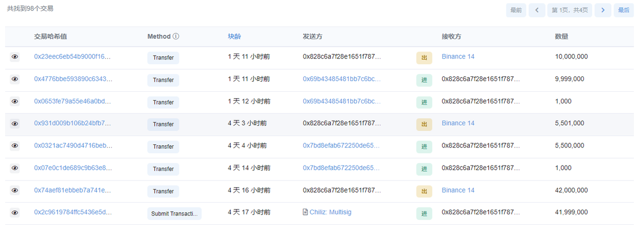Toggle eye preview for transaction 0x0653fe79a55e46a0bd
The height and width of the screenshot is (225, 639).
pyautogui.click(x=15, y=101)
